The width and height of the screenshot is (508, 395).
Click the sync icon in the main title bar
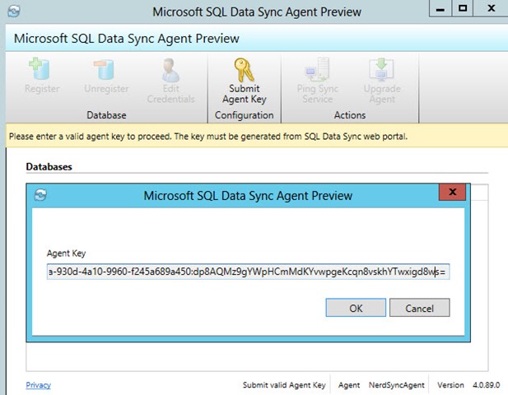point(14,12)
